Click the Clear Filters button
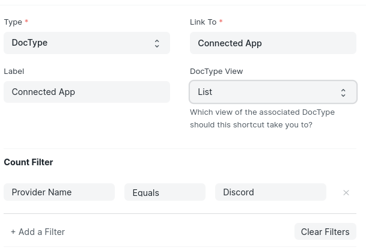The height and width of the screenshot is (250, 366). (325, 231)
